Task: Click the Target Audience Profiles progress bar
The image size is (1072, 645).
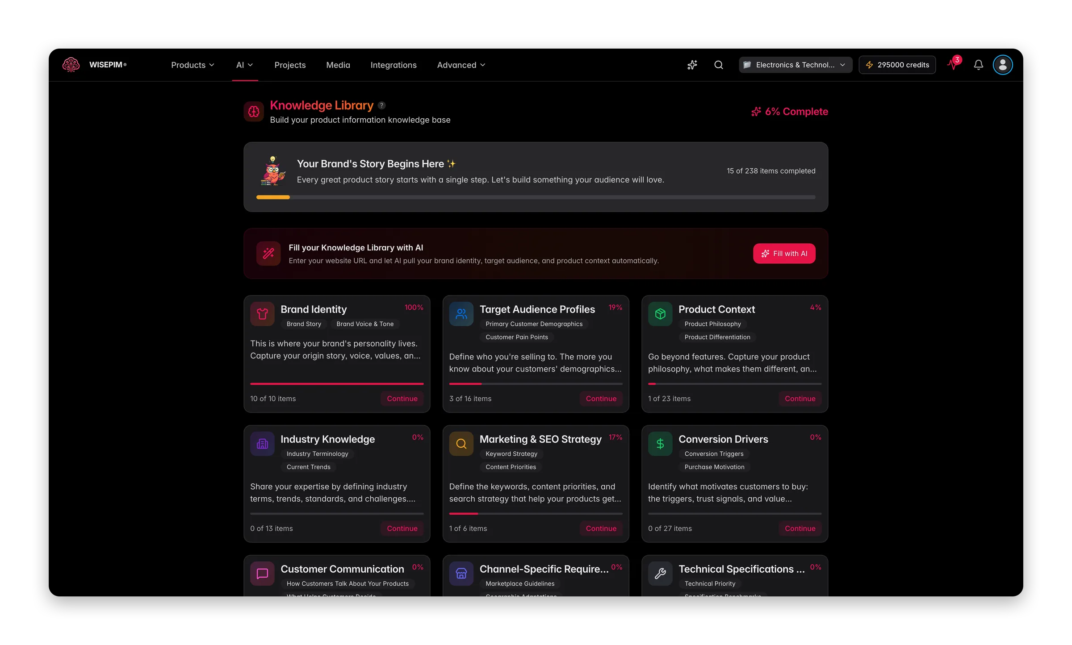Action: click(536, 384)
